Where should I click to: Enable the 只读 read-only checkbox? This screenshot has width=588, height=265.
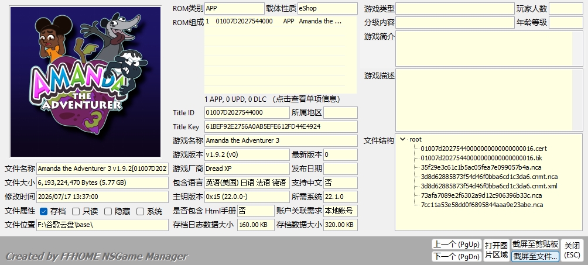point(76,212)
